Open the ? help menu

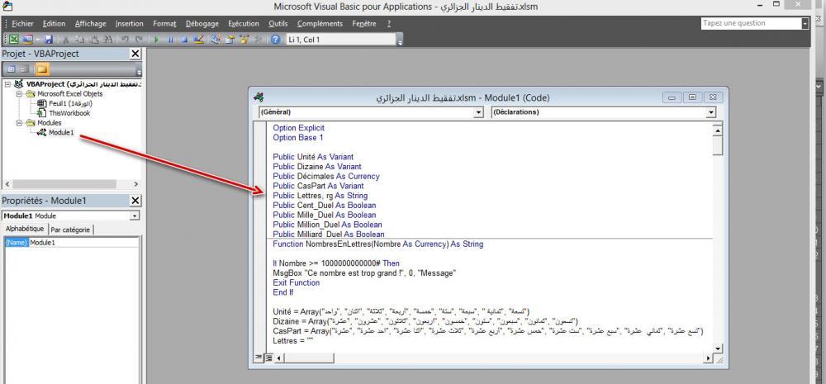389,24
